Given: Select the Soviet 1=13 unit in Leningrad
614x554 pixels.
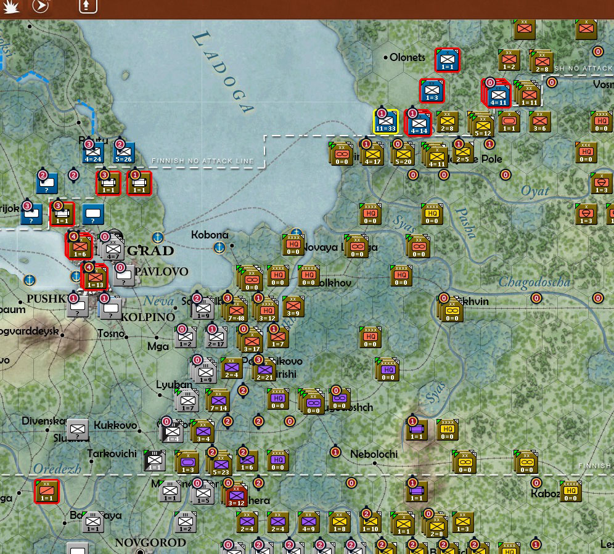Looking at the screenshot, I should click(x=95, y=277).
